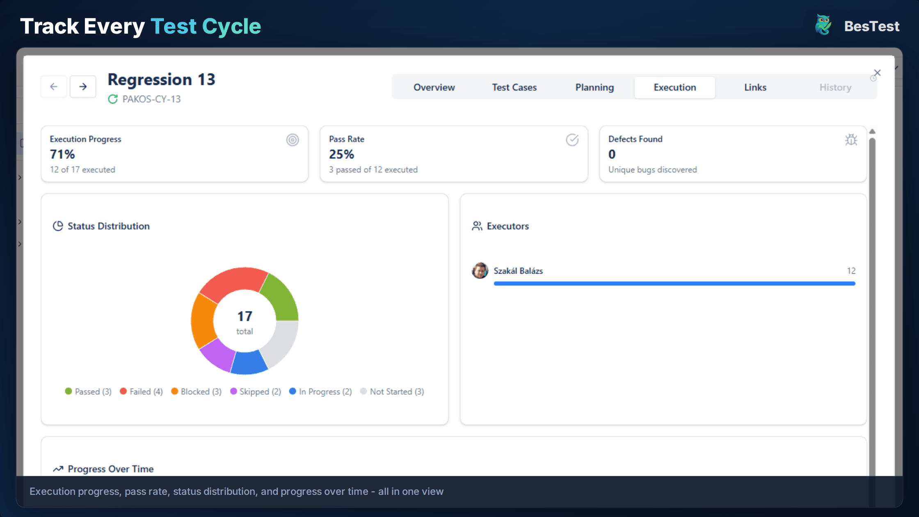Open the Planning tab
The height and width of the screenshot is (517, 919).
coord(594,87)
